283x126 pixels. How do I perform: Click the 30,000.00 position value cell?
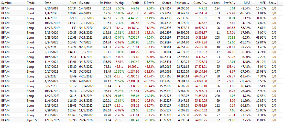(x=183, y=8)
